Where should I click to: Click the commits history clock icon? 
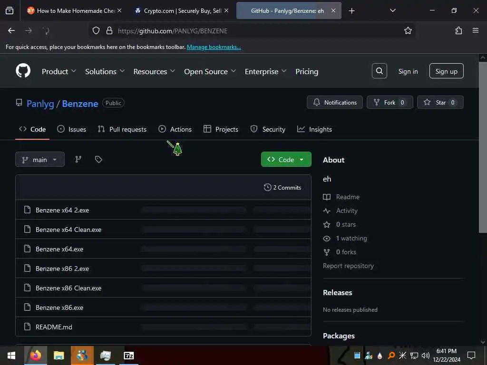267,187
